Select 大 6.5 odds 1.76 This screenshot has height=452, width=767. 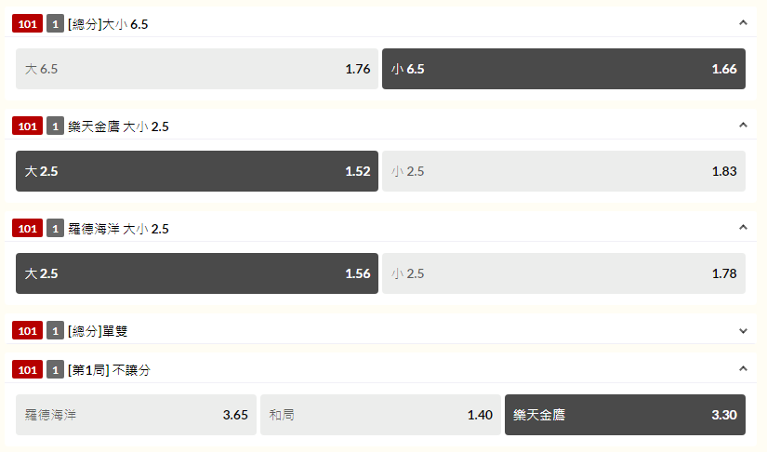197,69
